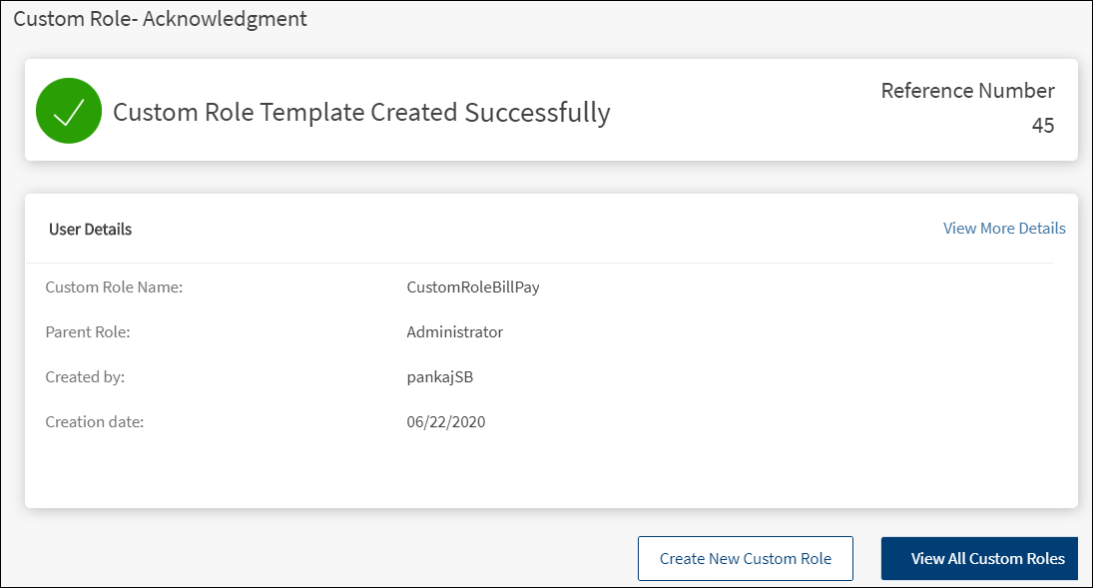Click the blank area of the success banner card
1093x588 pixels.
(749, 110)
